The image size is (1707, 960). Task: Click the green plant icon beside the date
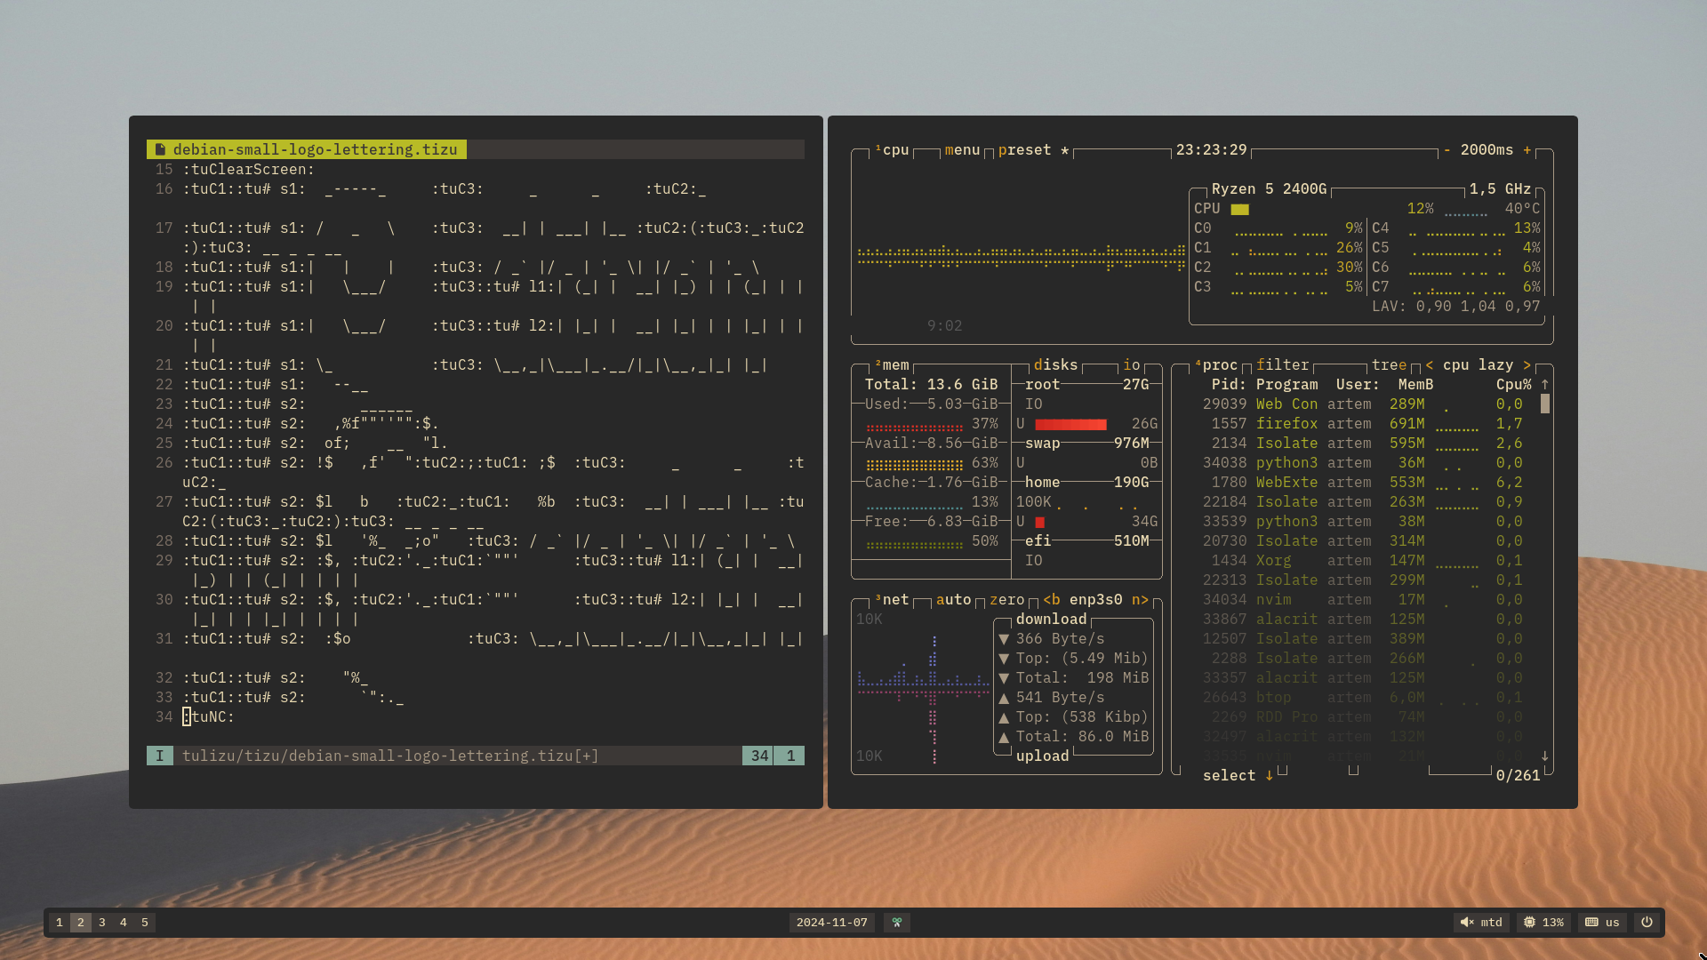(x=896, y=922)
